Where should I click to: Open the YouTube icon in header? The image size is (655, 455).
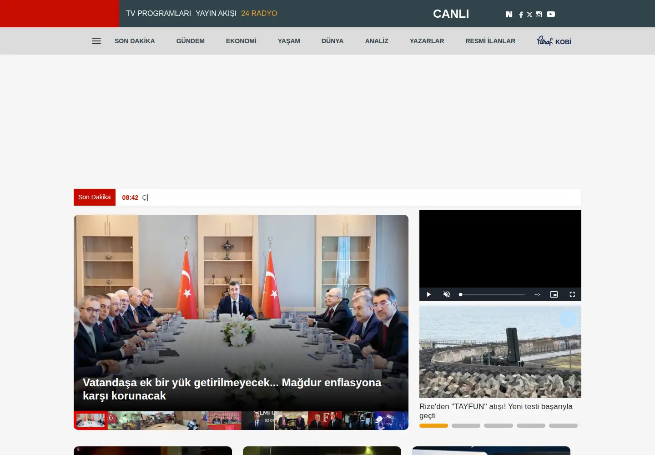click(550, 14)
